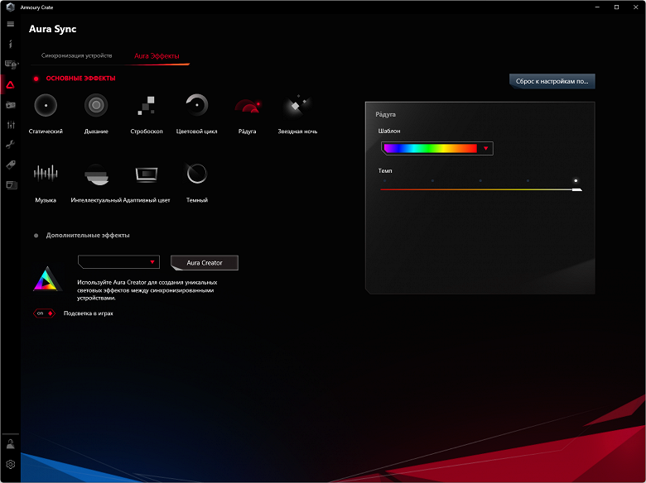Click the rainbow gradient template swatch
Image resolution: width=646 pixels, height=483 pixels.
pyautogui.click(x=430, y=149)
